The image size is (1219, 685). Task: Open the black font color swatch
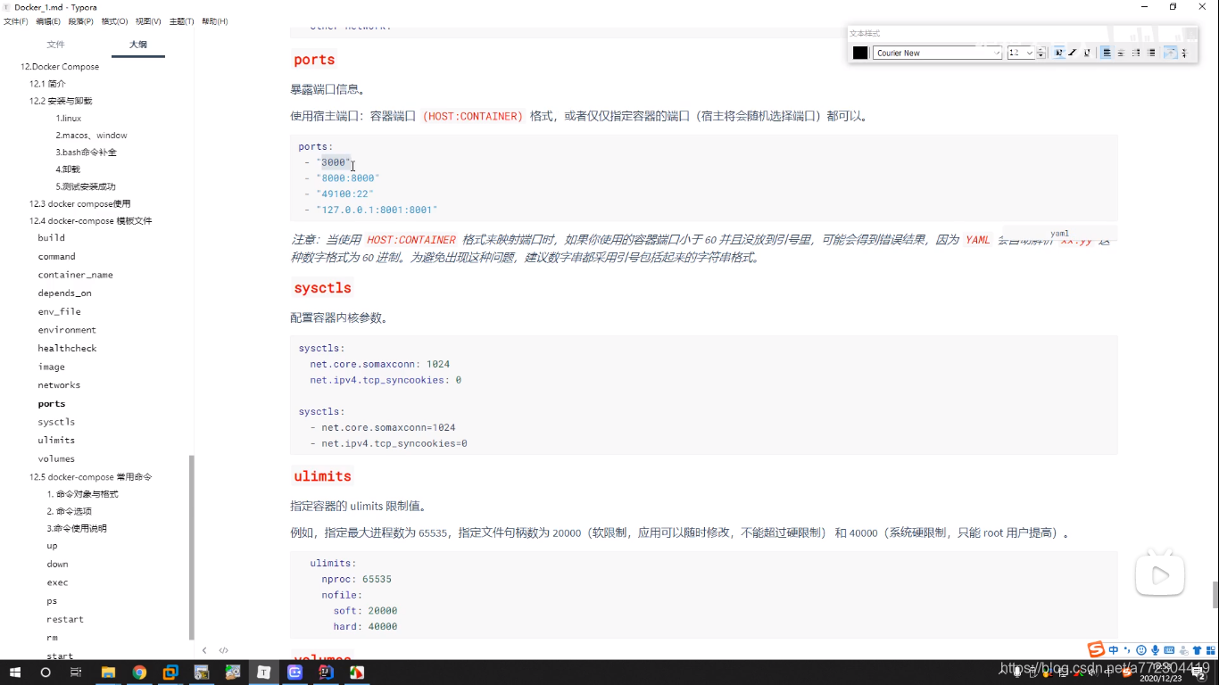click(860, 53)
